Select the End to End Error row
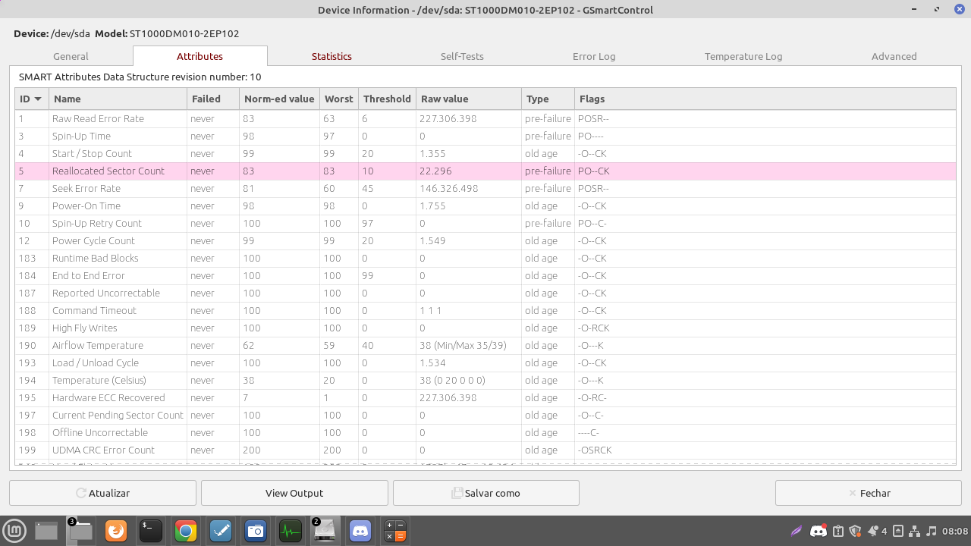The width and height of the screenshot is (971, 546). click(x=485, y=275)
